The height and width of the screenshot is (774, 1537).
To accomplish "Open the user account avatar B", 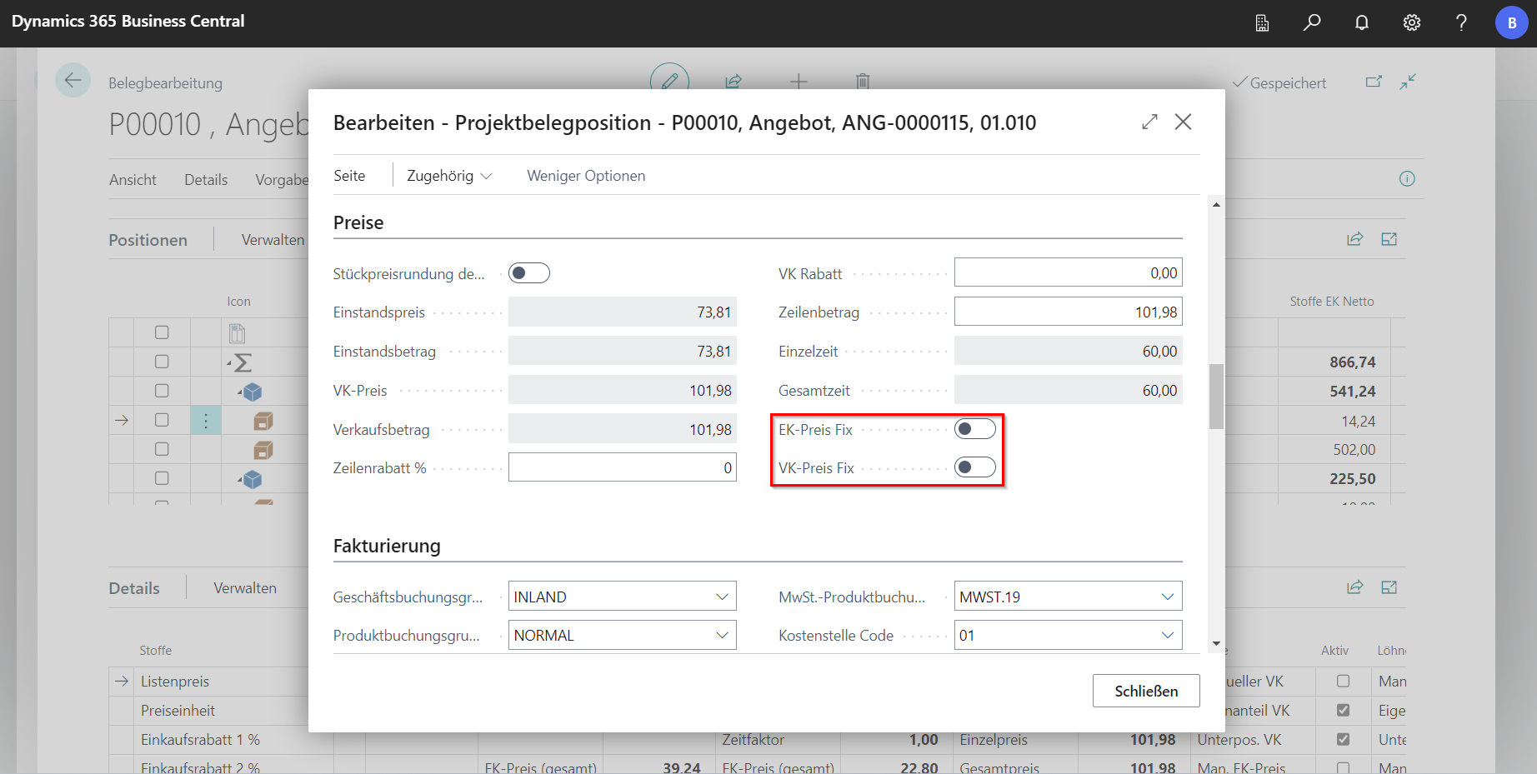I will pyautogui.click(x=1511, y=22).
